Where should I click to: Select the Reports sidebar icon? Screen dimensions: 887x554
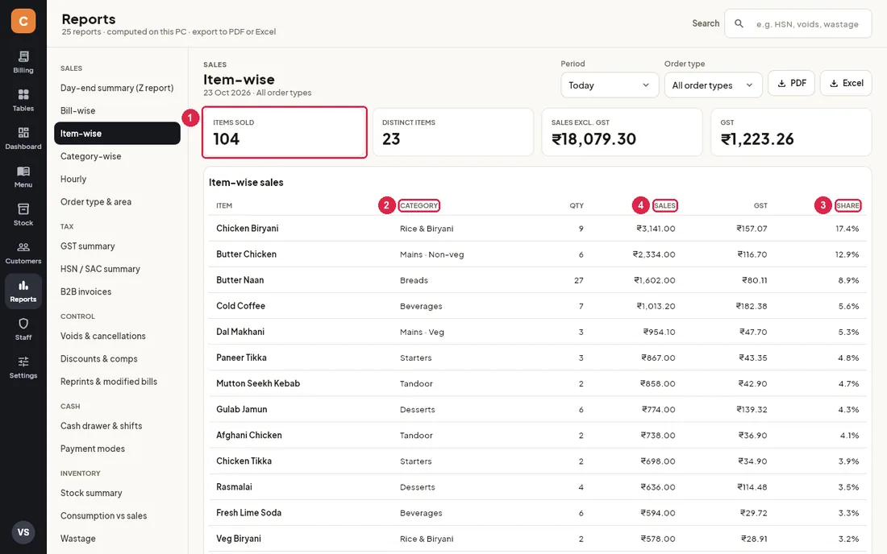(x=23, y=291)
